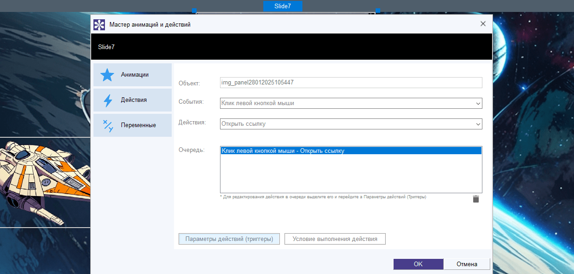574x274 pixels.
Task: Click the star icon for Анимации
Action: pyautogui.click(x=107, y=75)
